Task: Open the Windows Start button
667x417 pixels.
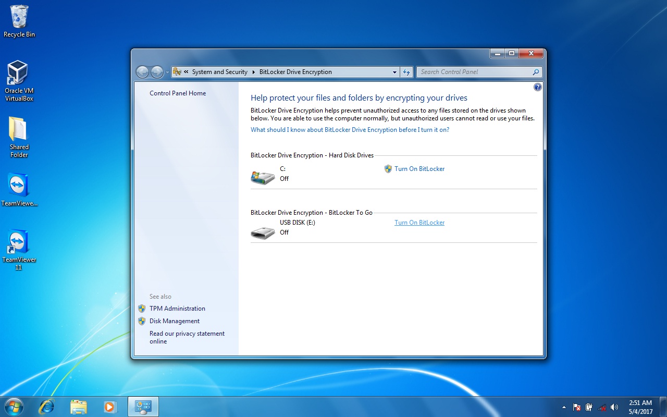Action: click(x=14, y=407)
